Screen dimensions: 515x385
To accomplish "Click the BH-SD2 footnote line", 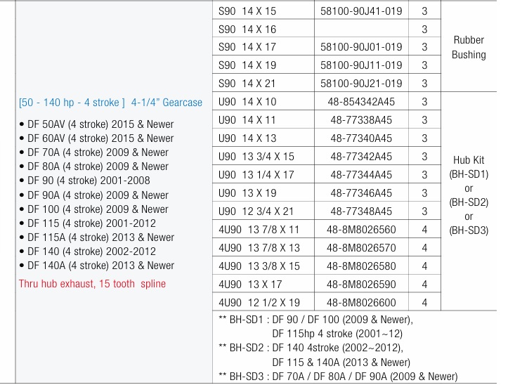I will point(311,348).
